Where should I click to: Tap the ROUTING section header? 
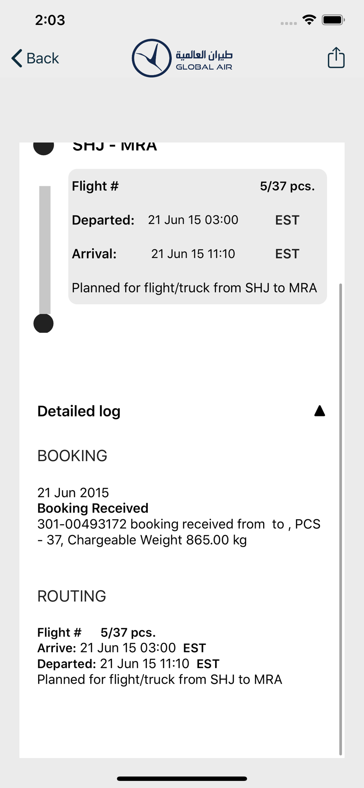pyautogui.click(x=72, y=596)
